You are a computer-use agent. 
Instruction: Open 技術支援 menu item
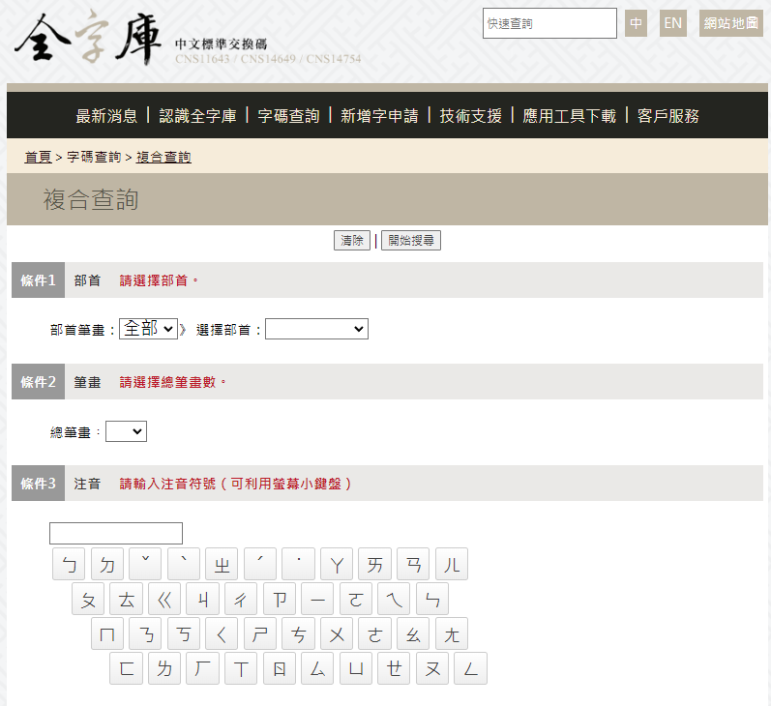click(470, 116)
